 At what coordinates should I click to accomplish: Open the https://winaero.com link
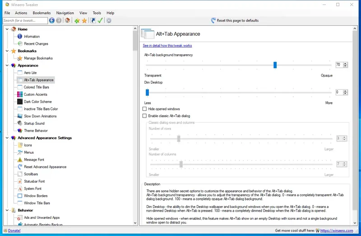337,231
